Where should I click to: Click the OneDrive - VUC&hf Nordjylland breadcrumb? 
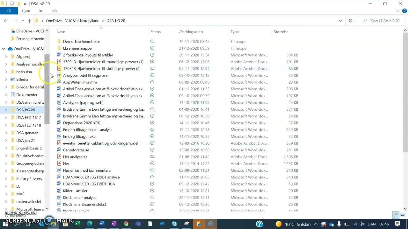73,21
